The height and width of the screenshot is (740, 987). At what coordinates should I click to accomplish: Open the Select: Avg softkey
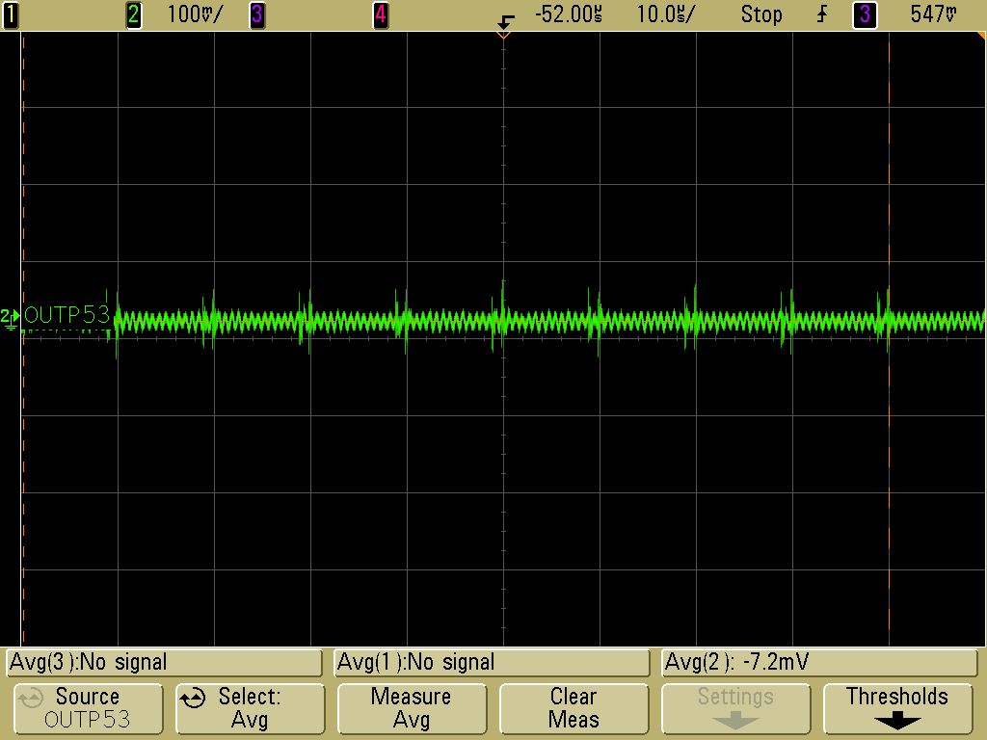[250, 708]
